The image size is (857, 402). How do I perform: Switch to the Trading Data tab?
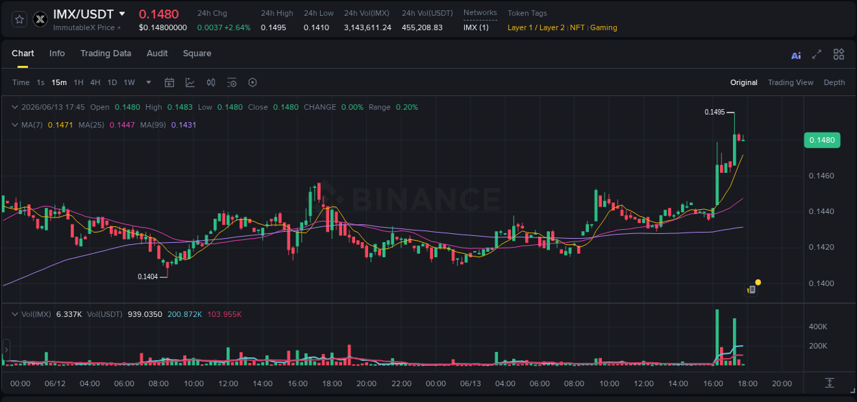point(106,54)
